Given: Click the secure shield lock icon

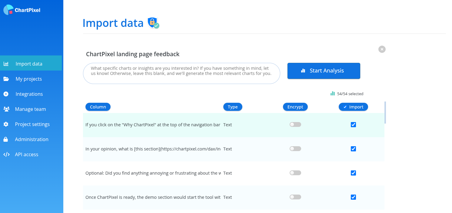Looking at the screenshot, I should tap(153, 23).
